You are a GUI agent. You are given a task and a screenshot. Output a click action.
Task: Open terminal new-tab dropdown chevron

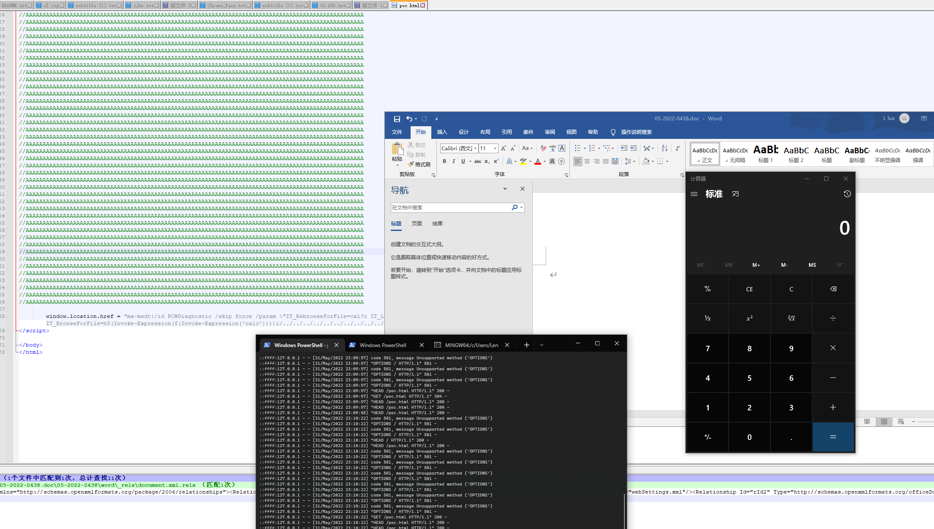click(542, 345)
